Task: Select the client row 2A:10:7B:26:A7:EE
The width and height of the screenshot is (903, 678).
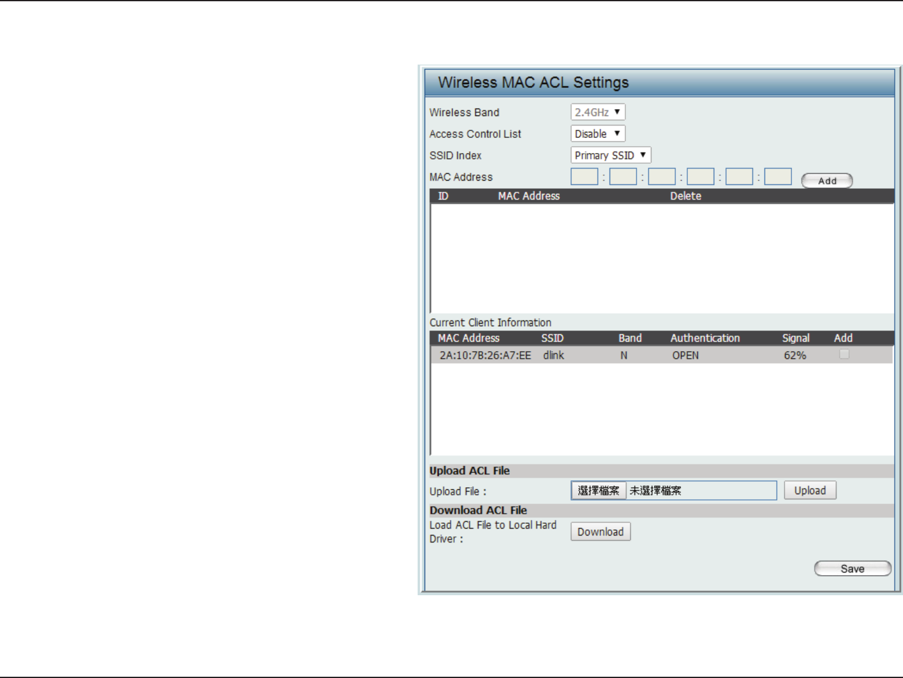Action: click(662, 355)
